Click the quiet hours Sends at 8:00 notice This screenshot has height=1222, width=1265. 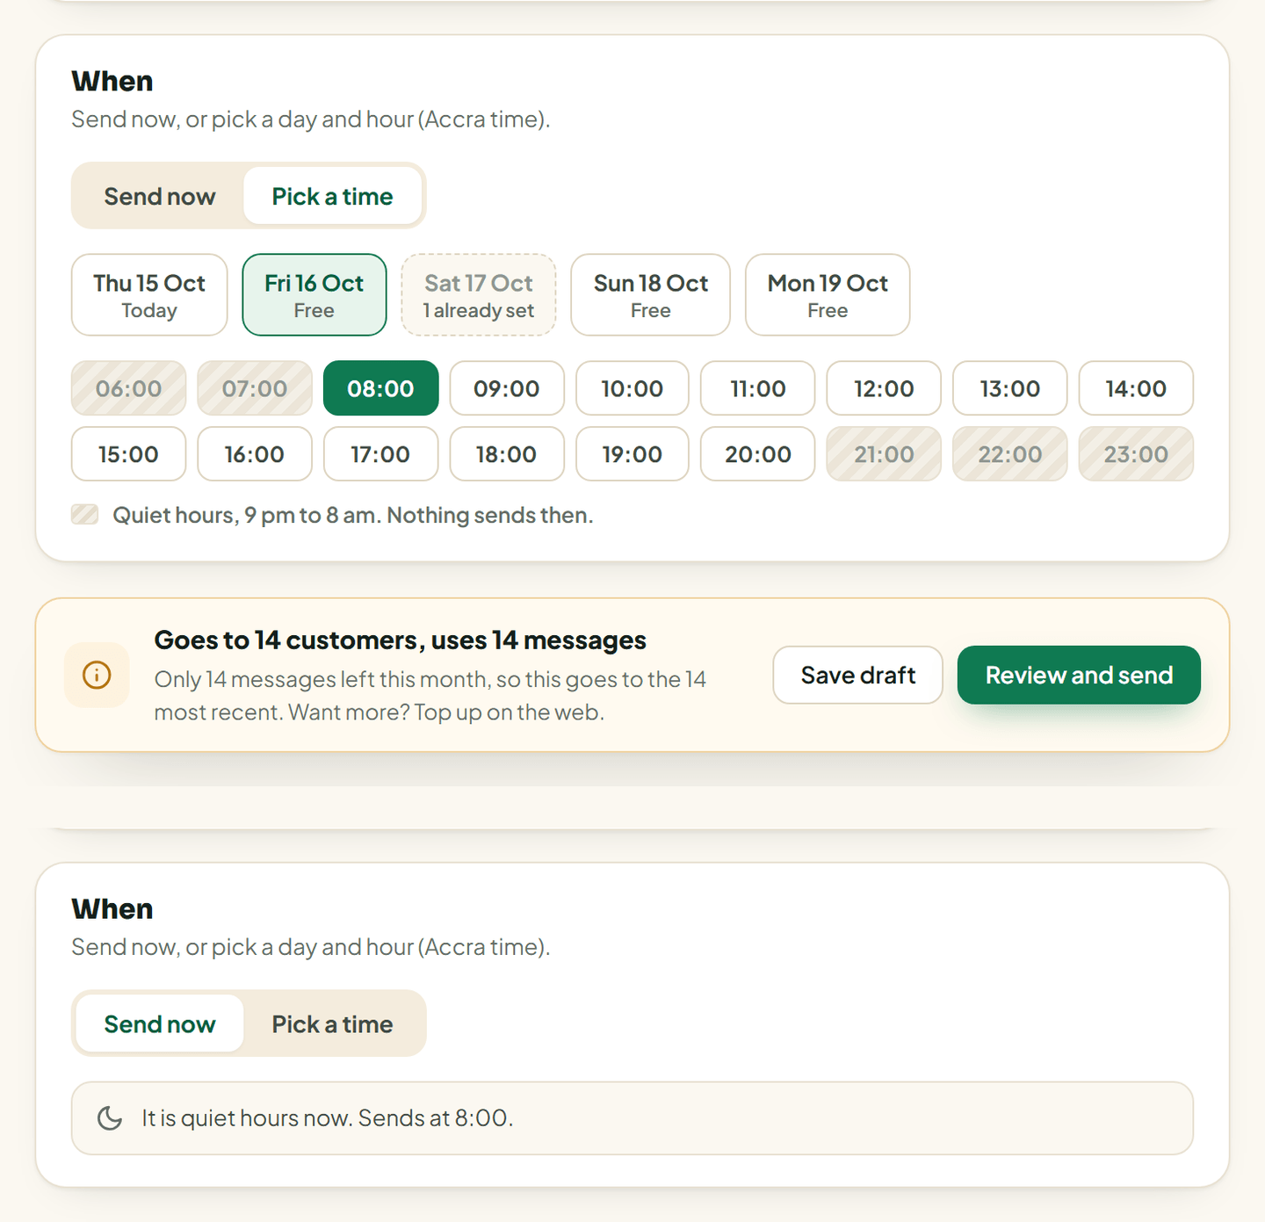coord(632,1118)
